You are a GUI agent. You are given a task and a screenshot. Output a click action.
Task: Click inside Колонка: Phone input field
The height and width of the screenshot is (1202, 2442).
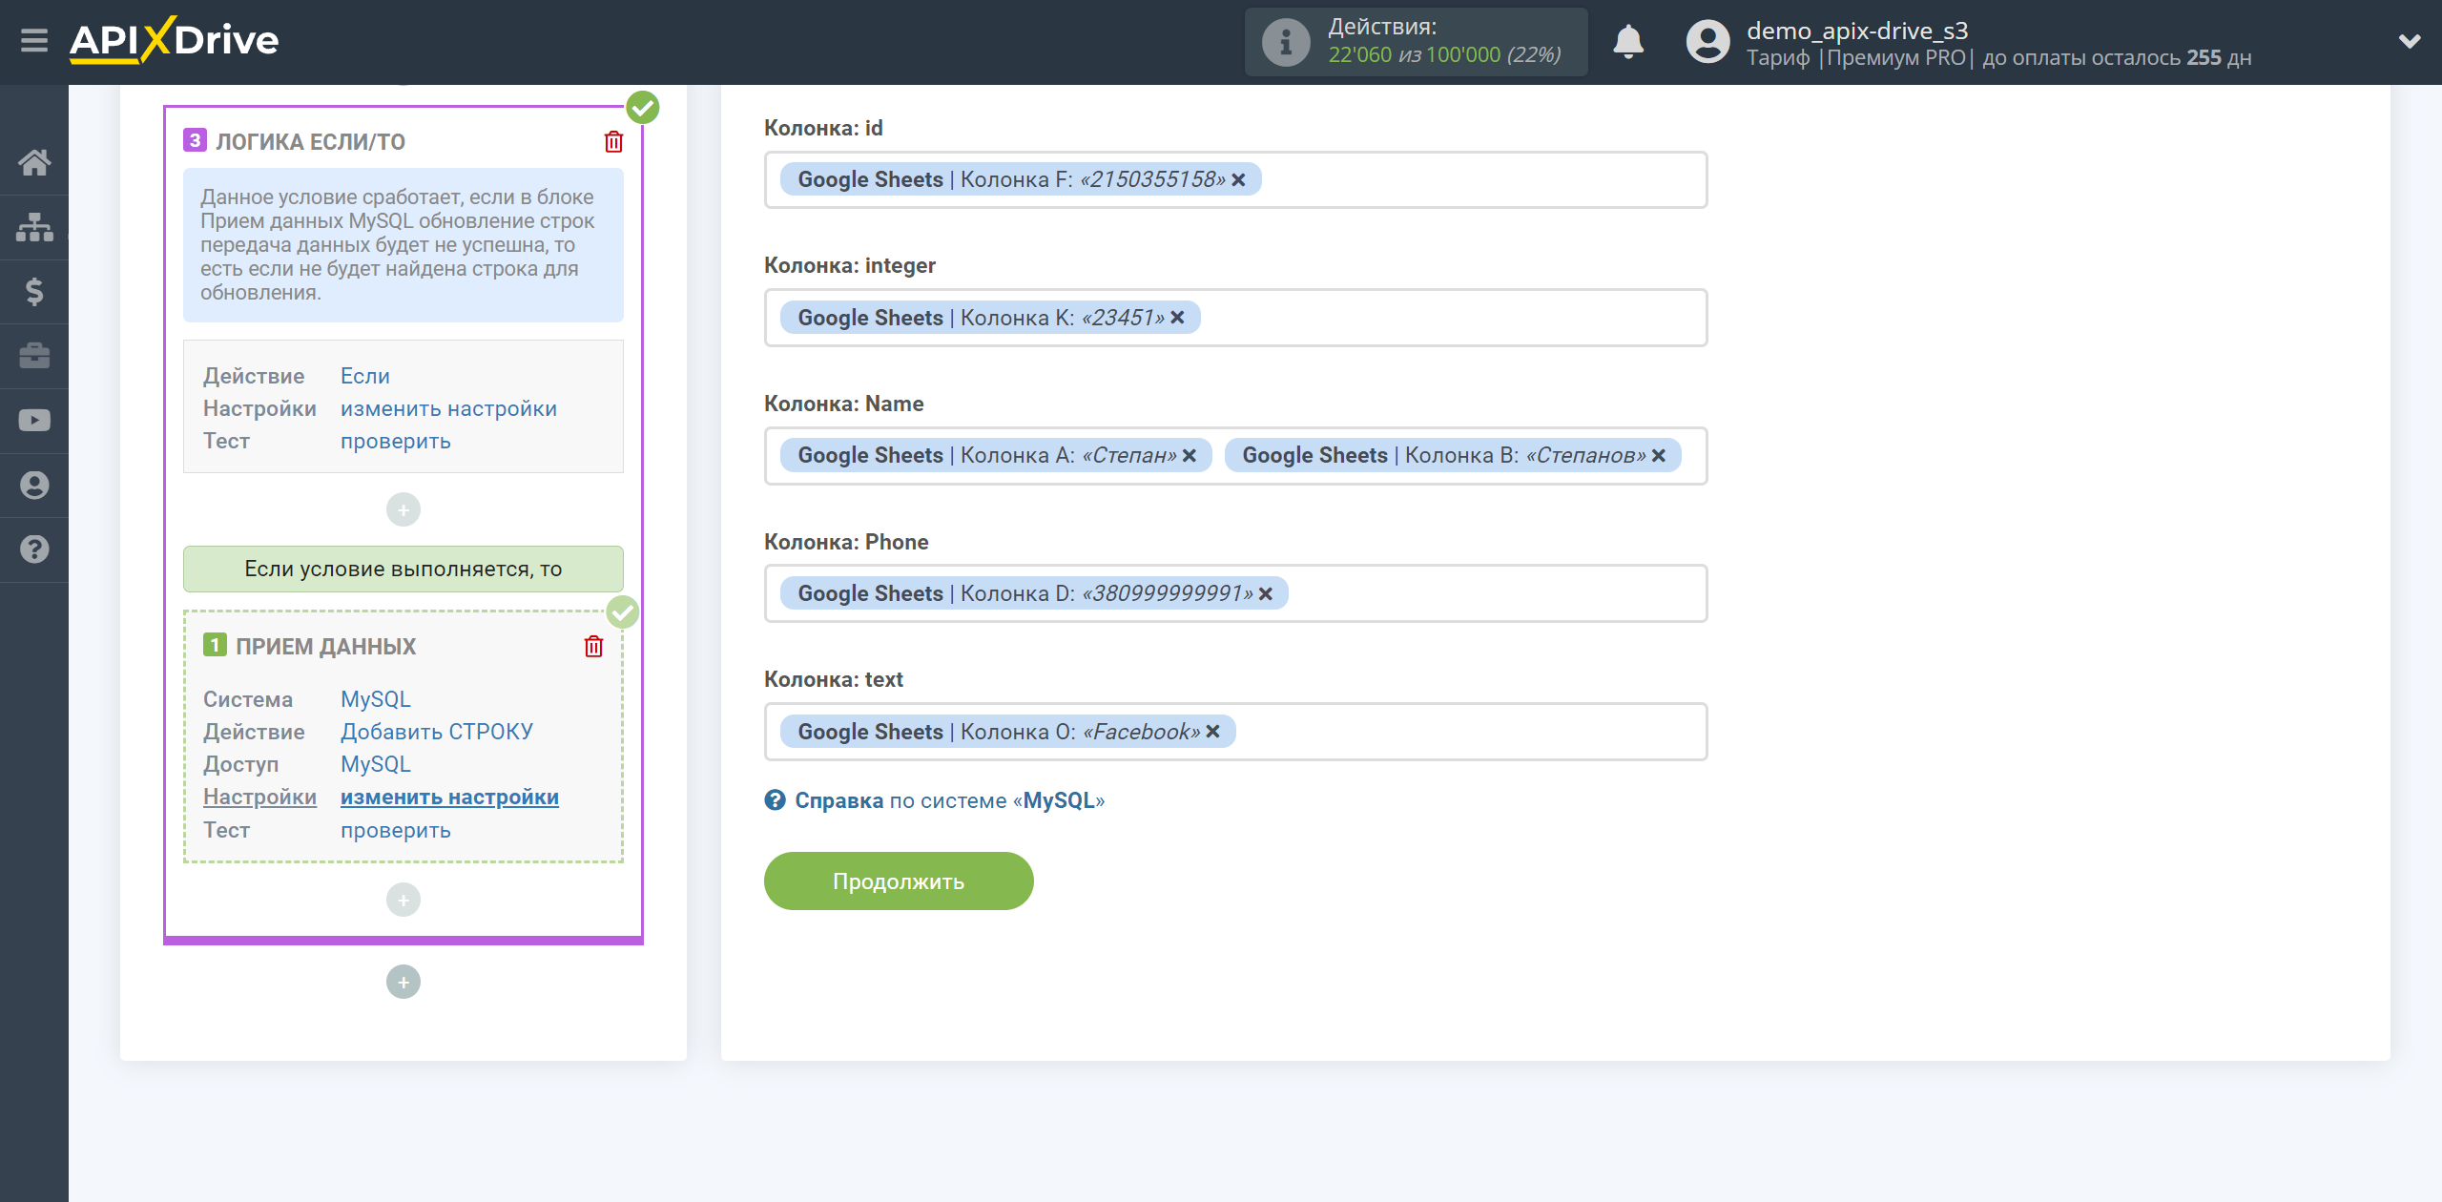(1235, 594)
